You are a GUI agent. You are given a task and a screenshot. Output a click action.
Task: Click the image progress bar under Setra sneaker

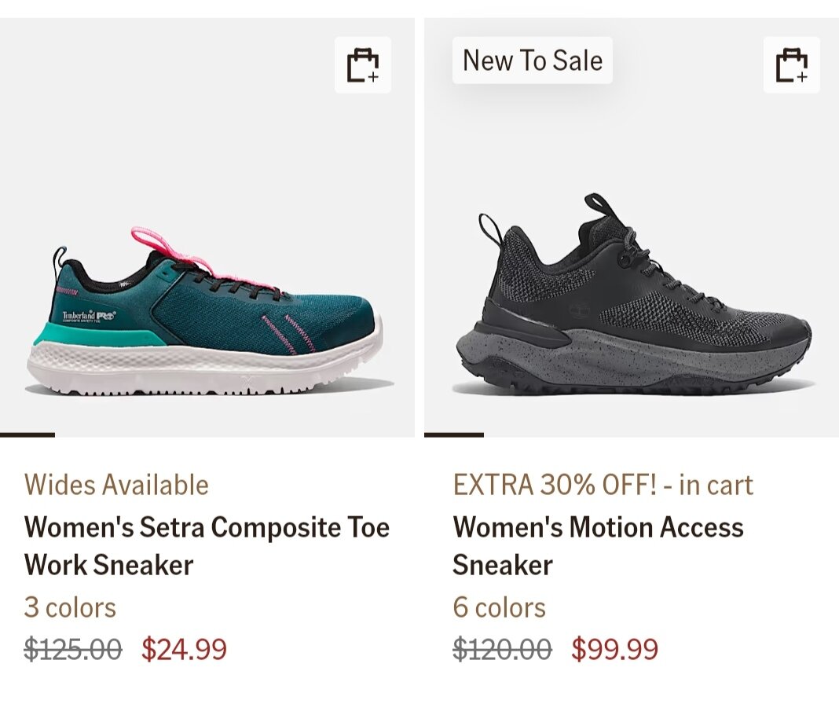point(27,434)
